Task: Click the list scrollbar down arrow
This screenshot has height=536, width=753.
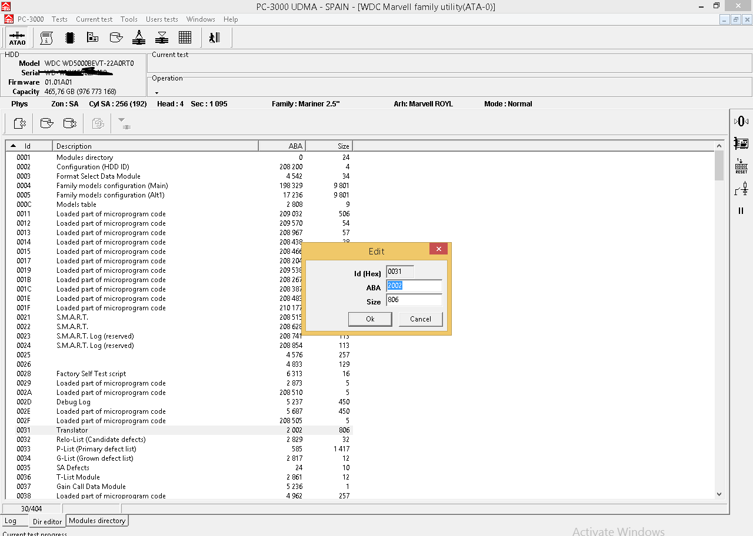Action: [719, 494]
